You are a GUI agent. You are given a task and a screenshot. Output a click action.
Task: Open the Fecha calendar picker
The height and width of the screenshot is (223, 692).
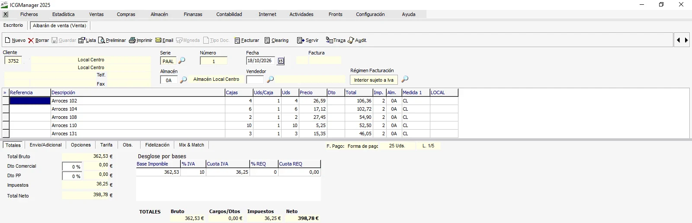tap(281, 61)
